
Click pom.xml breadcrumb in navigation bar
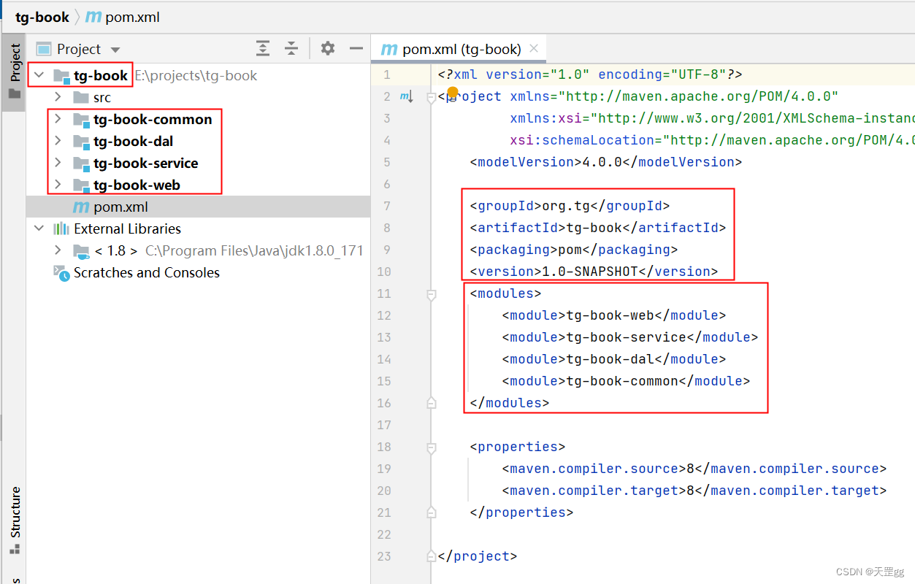[123, 17]
